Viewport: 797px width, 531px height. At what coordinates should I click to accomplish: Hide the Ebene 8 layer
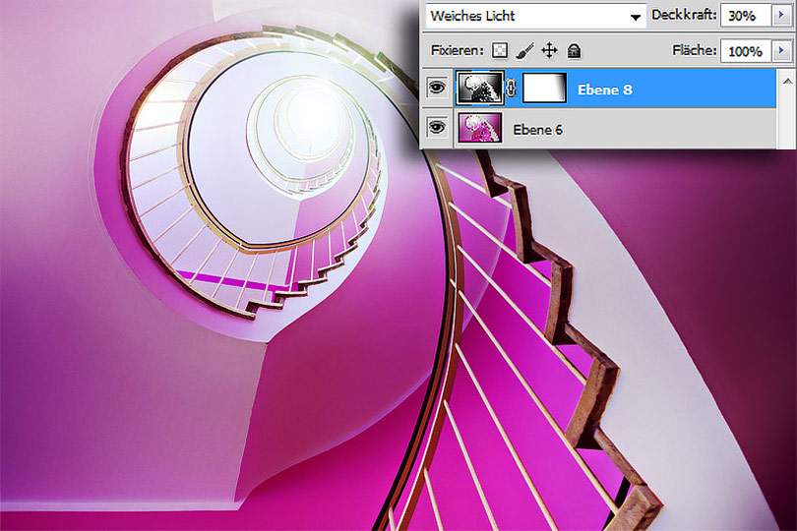point(437,88)
